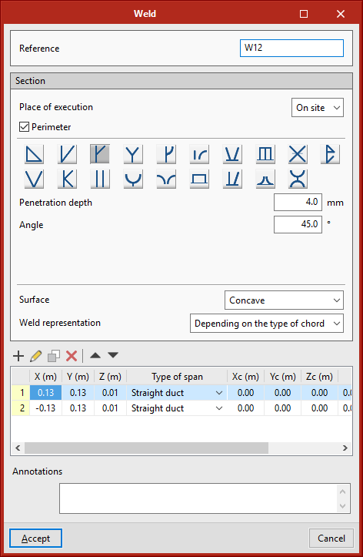The height and width of the screenshot is (557, 363).
Task: Add a new row with plus icon
Action: click(x=18, y=356)
